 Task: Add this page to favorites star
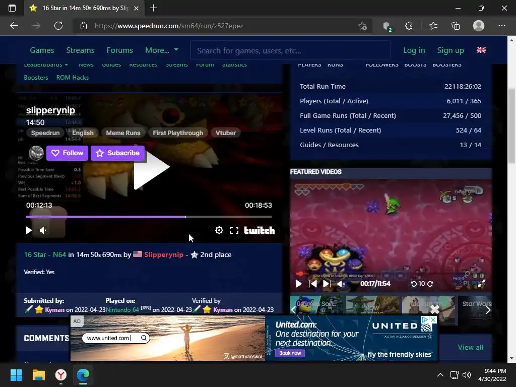pos(362,26)
